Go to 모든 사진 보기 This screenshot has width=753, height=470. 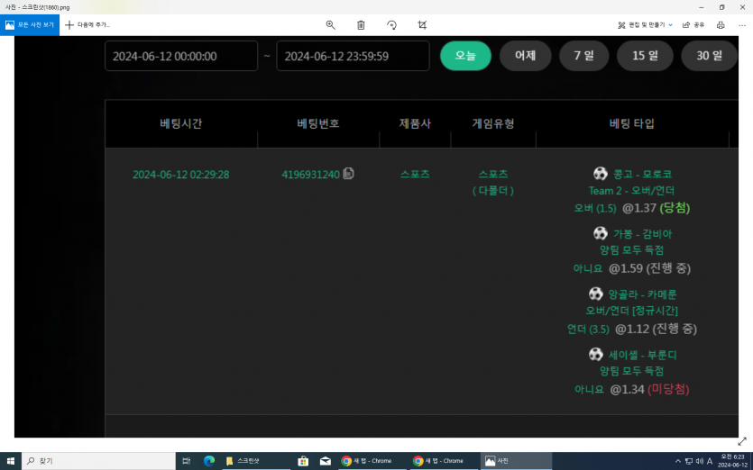30,25
